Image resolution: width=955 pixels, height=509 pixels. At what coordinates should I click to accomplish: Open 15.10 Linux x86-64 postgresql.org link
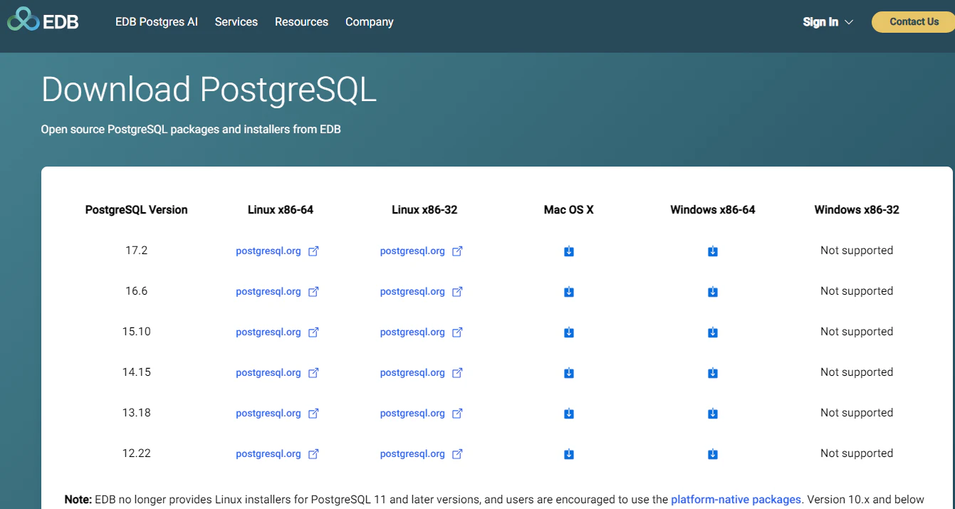(x=277, y=332)
